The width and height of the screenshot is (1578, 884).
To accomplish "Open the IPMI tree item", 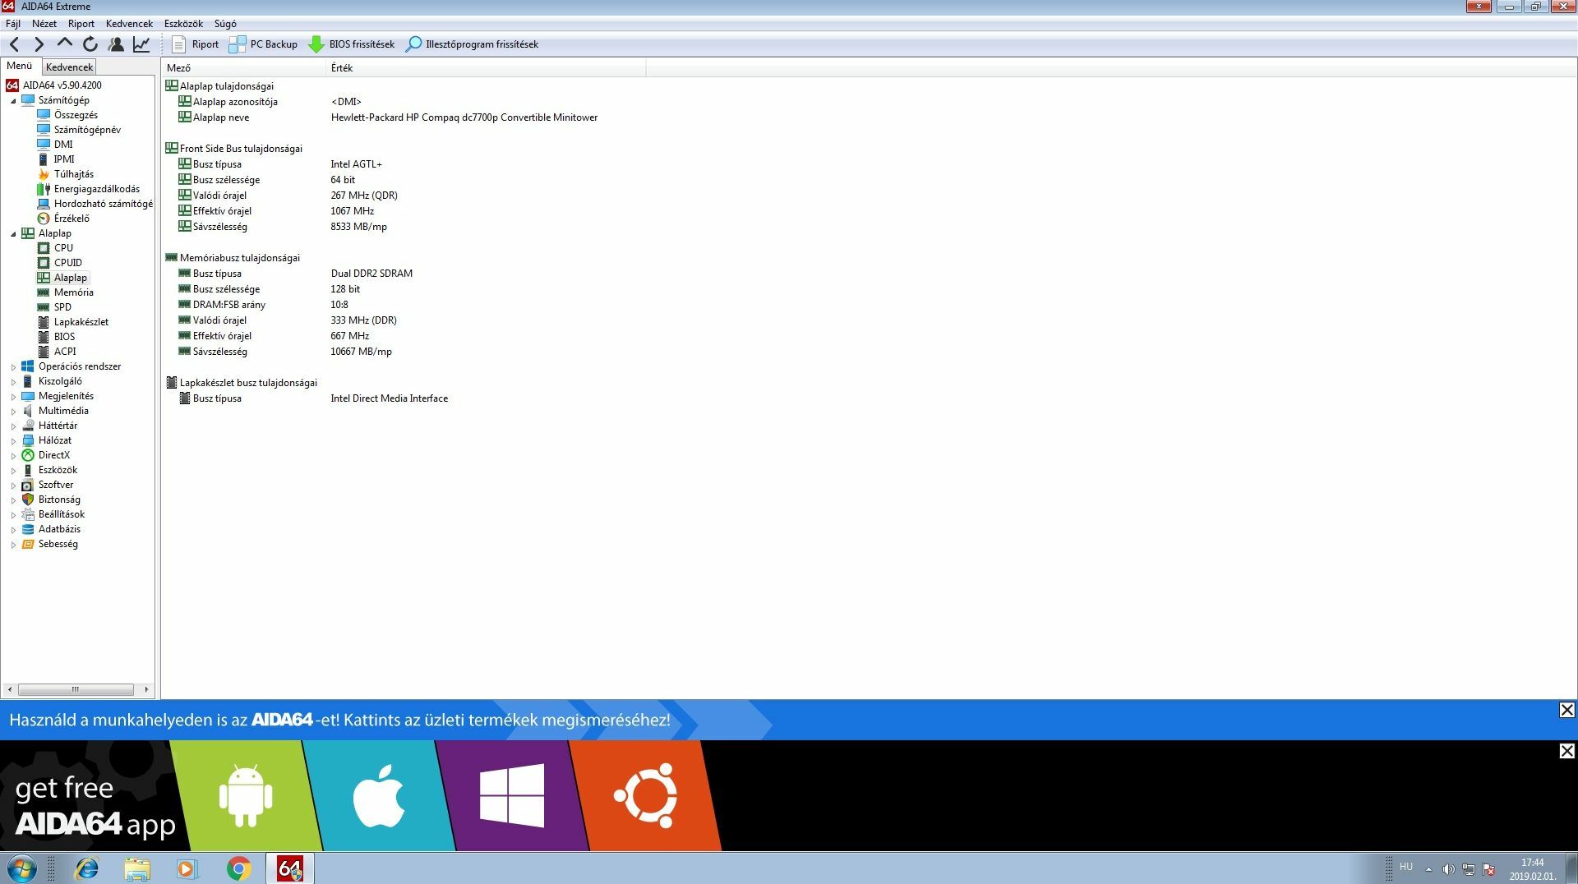I will (64, 159).
